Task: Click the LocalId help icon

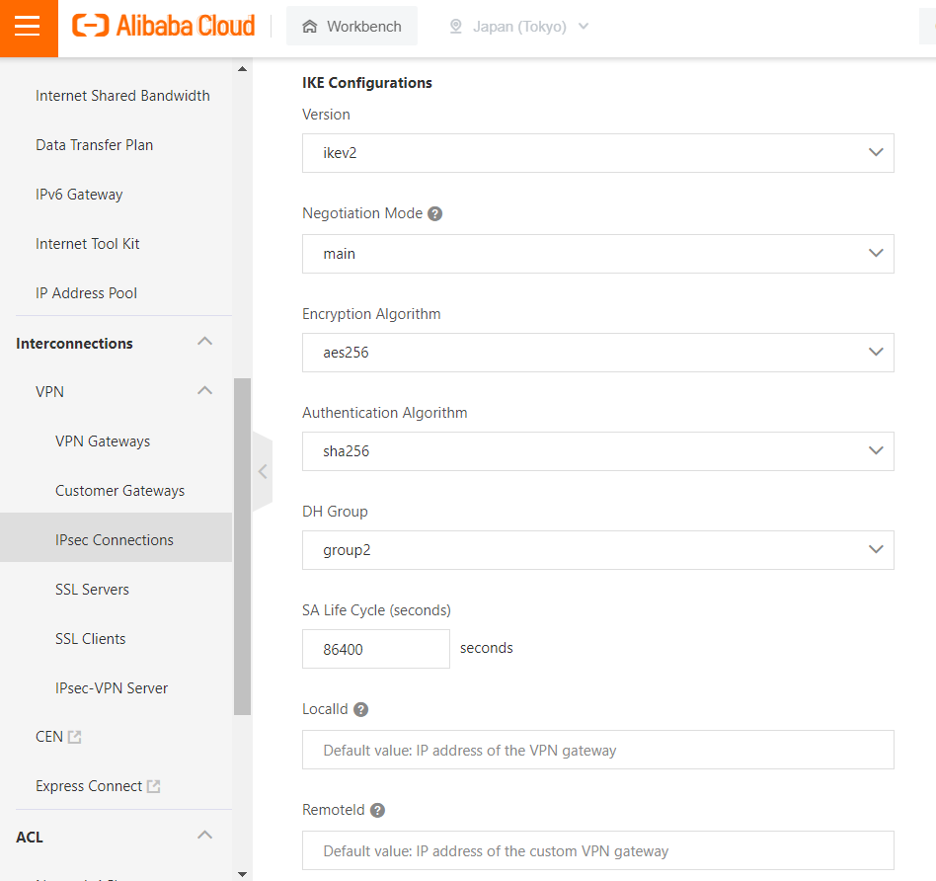Action: pyautogui.click(x=361, y=709)
